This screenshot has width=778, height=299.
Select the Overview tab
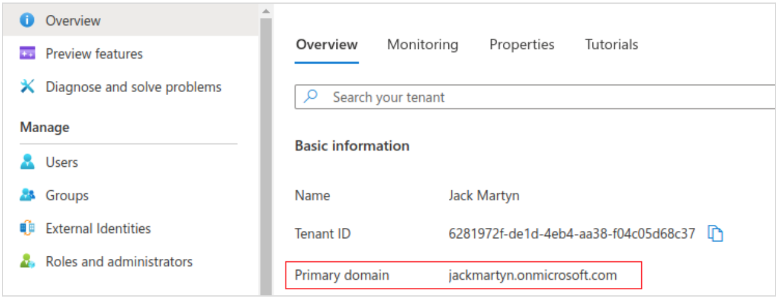(x=327, y=44)
